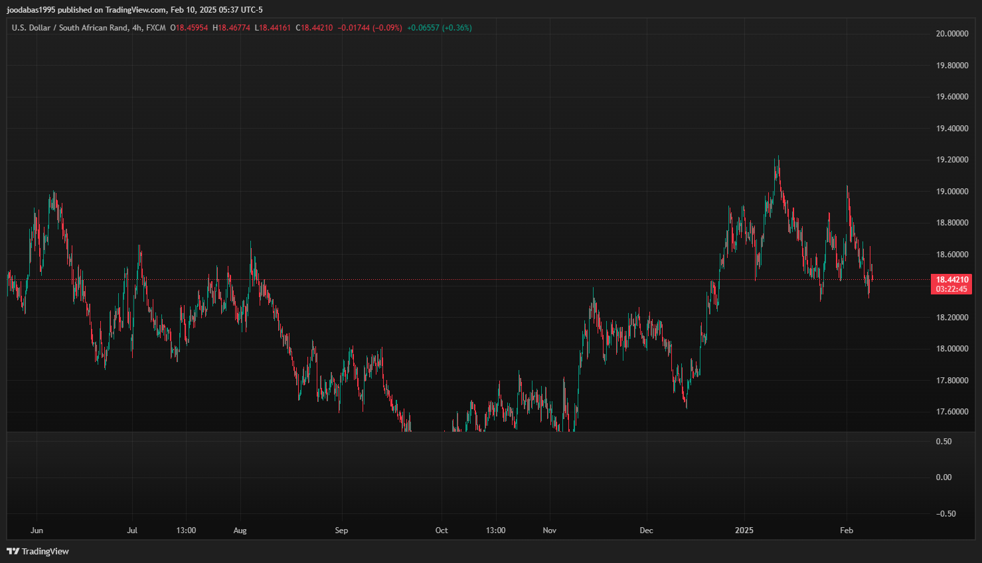
Task: Click the joodabas1995 publisher name
Action: point(31,10)
